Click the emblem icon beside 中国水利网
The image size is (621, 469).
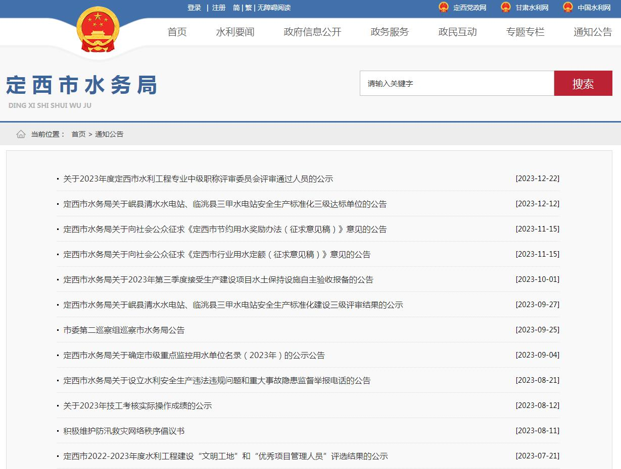click(568, 8)
